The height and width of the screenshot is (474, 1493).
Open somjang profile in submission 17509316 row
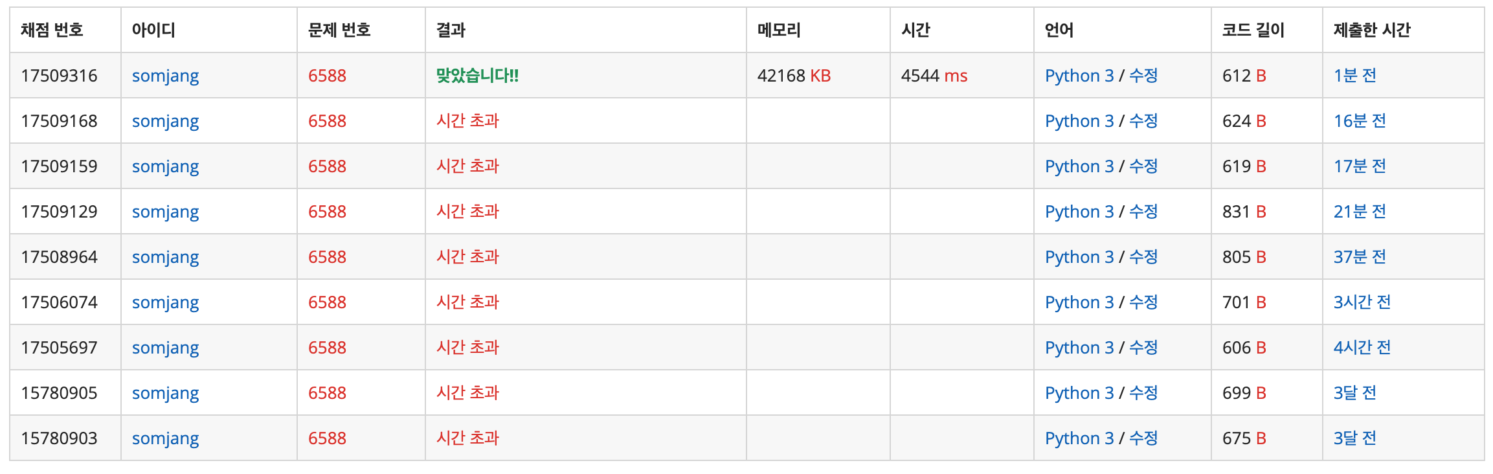click(165, 76)
